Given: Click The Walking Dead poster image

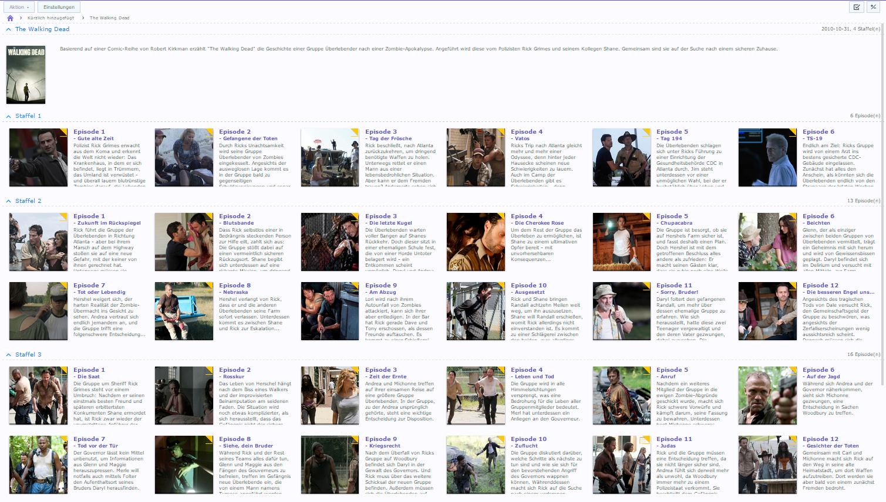Looking at the screenshot, I should [26, 75].
